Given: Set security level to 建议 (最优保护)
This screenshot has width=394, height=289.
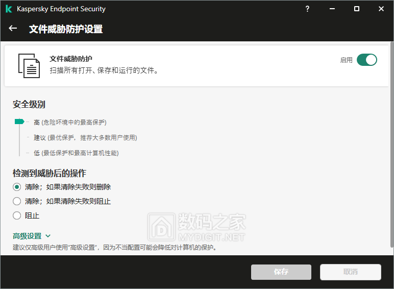Looking at the screenshot, I should click(85, 138).
